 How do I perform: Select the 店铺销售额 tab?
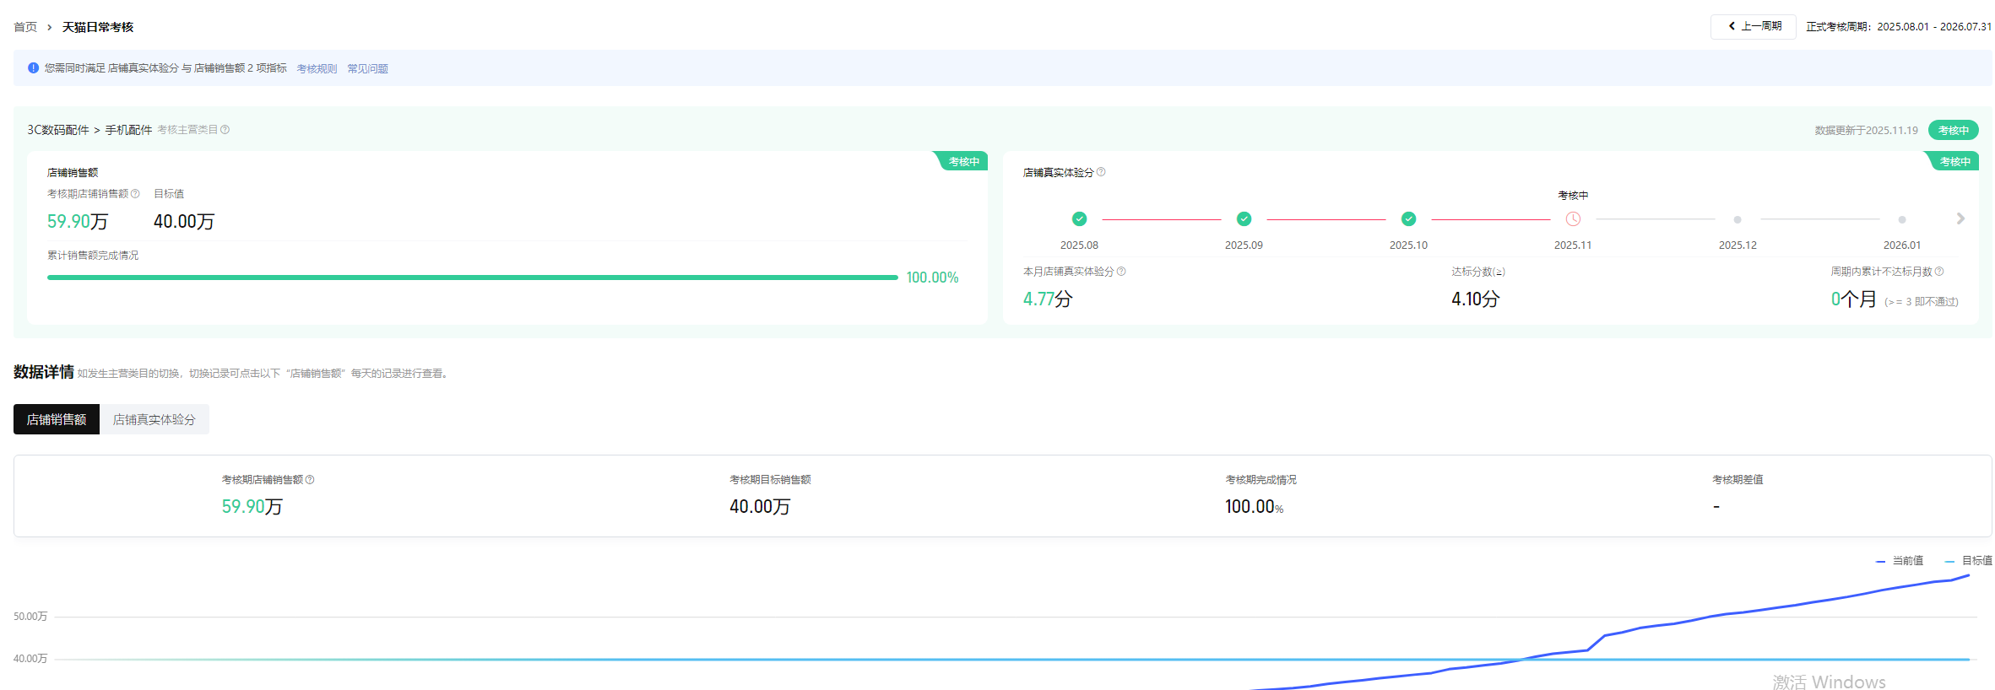57,419
